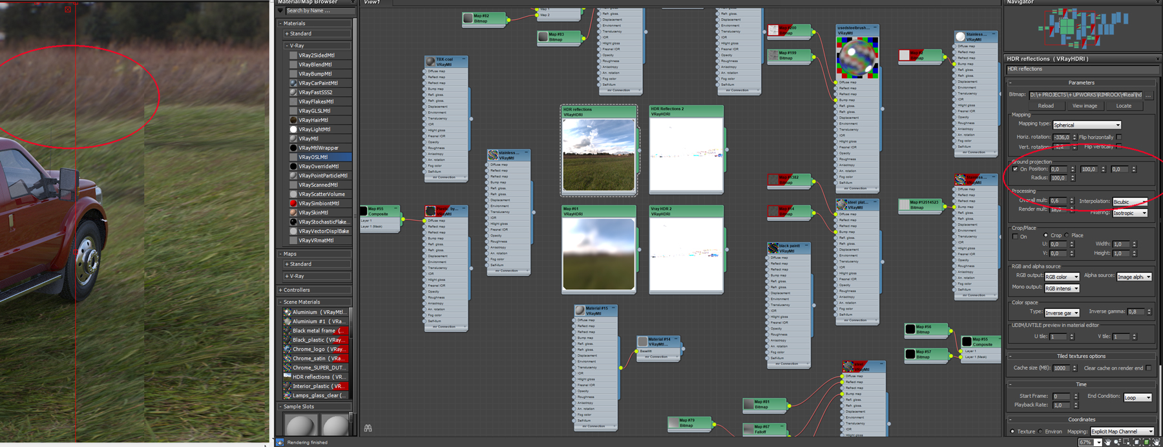Click the Reload bitmap button
The image size is (1163, 447).
tap(1045, 106)
